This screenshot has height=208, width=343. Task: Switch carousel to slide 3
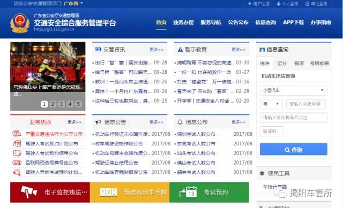pyautogui.click(x=61, y=104)
